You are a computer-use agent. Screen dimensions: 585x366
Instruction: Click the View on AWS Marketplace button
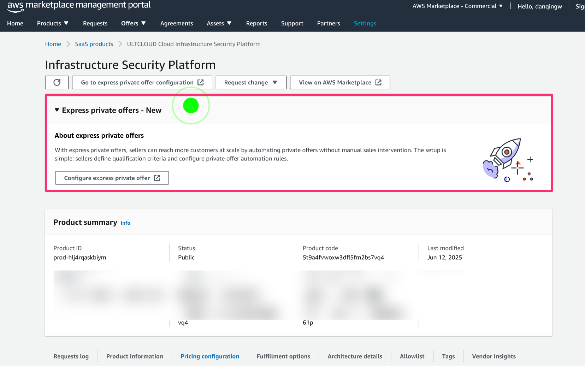point(340,82)
